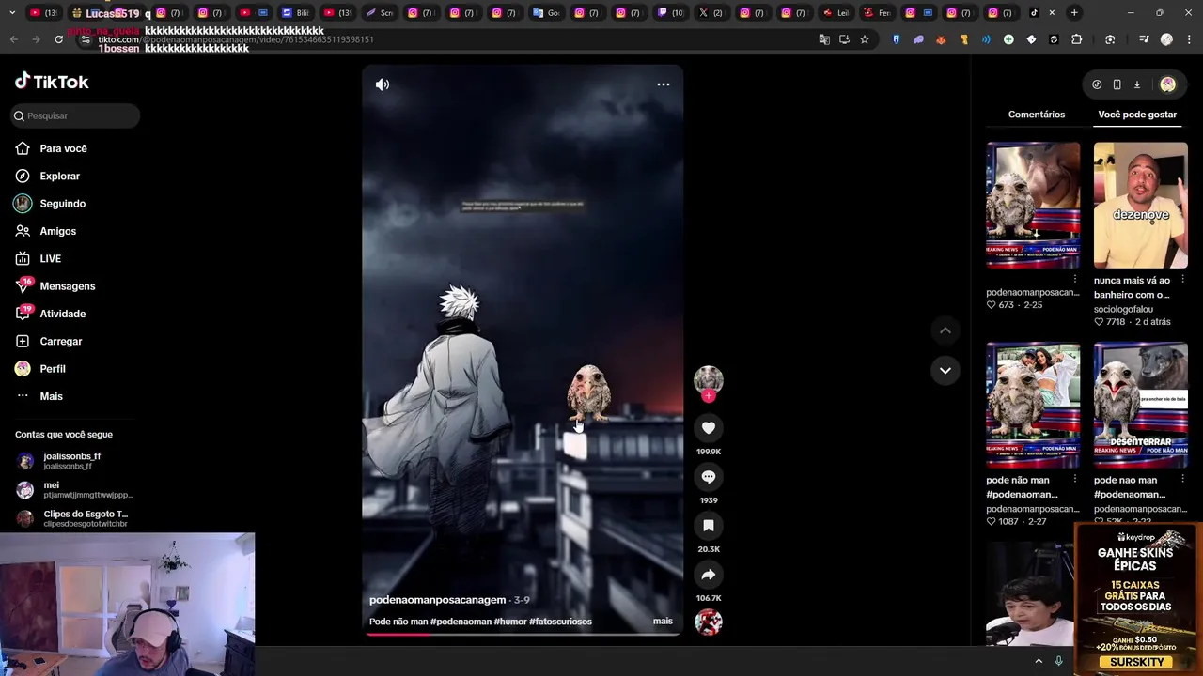Open TikTok coins icon in top pill
The height and width of the screenshot is (676, 1203).
pyautogui.click(x=1097, y=84)
